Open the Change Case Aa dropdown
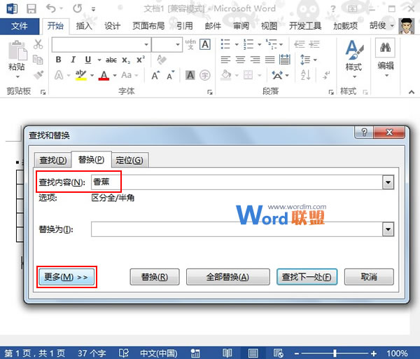The height and width of the screenshot is (359, 420). (x=129, y=75)
